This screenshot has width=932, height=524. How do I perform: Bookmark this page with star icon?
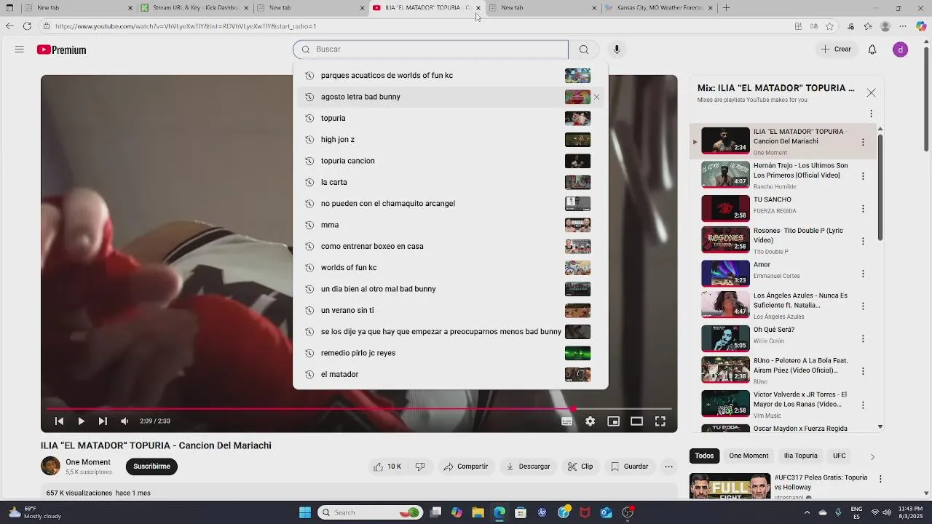829,26
